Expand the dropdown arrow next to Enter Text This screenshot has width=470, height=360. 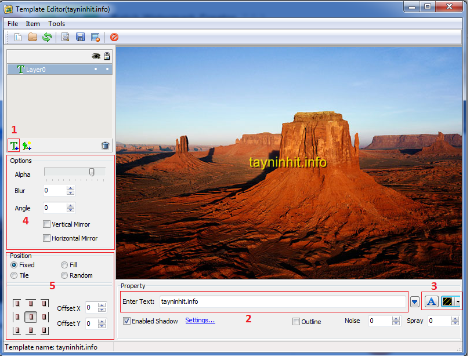click(x=415, y=301)
